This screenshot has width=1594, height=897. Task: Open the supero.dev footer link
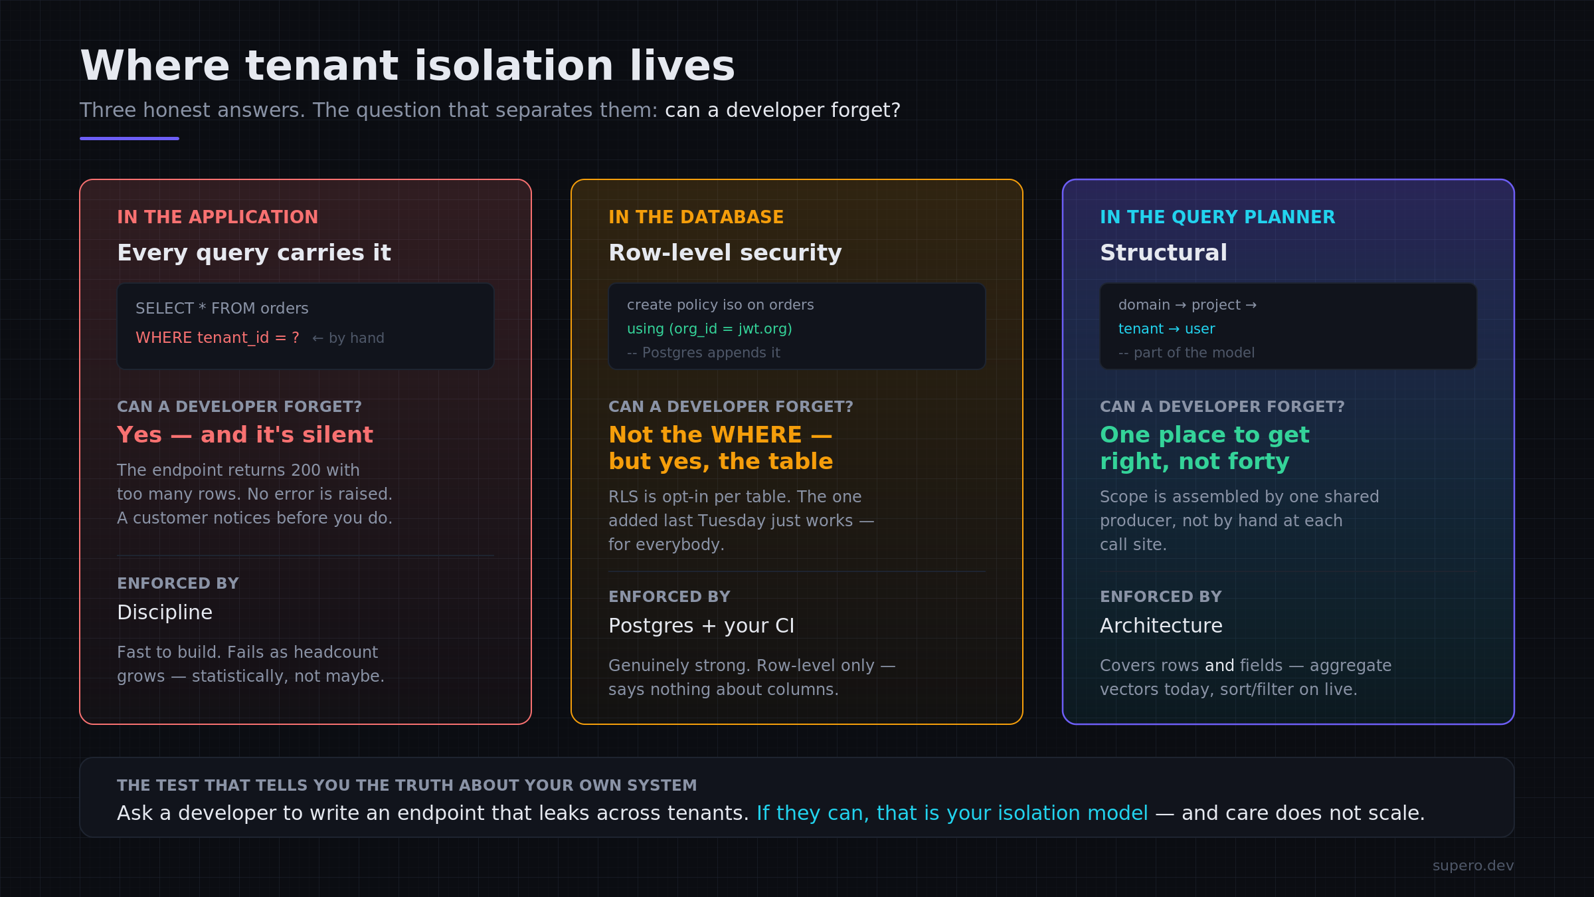pyautogui.click(x=1473, y=866)
